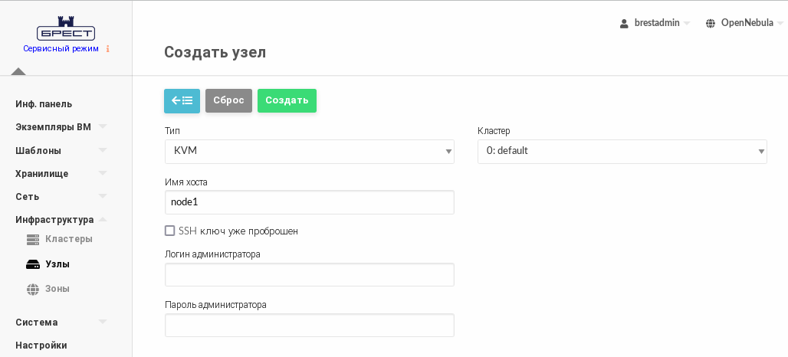Click the Zones globe icon
This screenshot has height=357, width=788.
(33, 289)
